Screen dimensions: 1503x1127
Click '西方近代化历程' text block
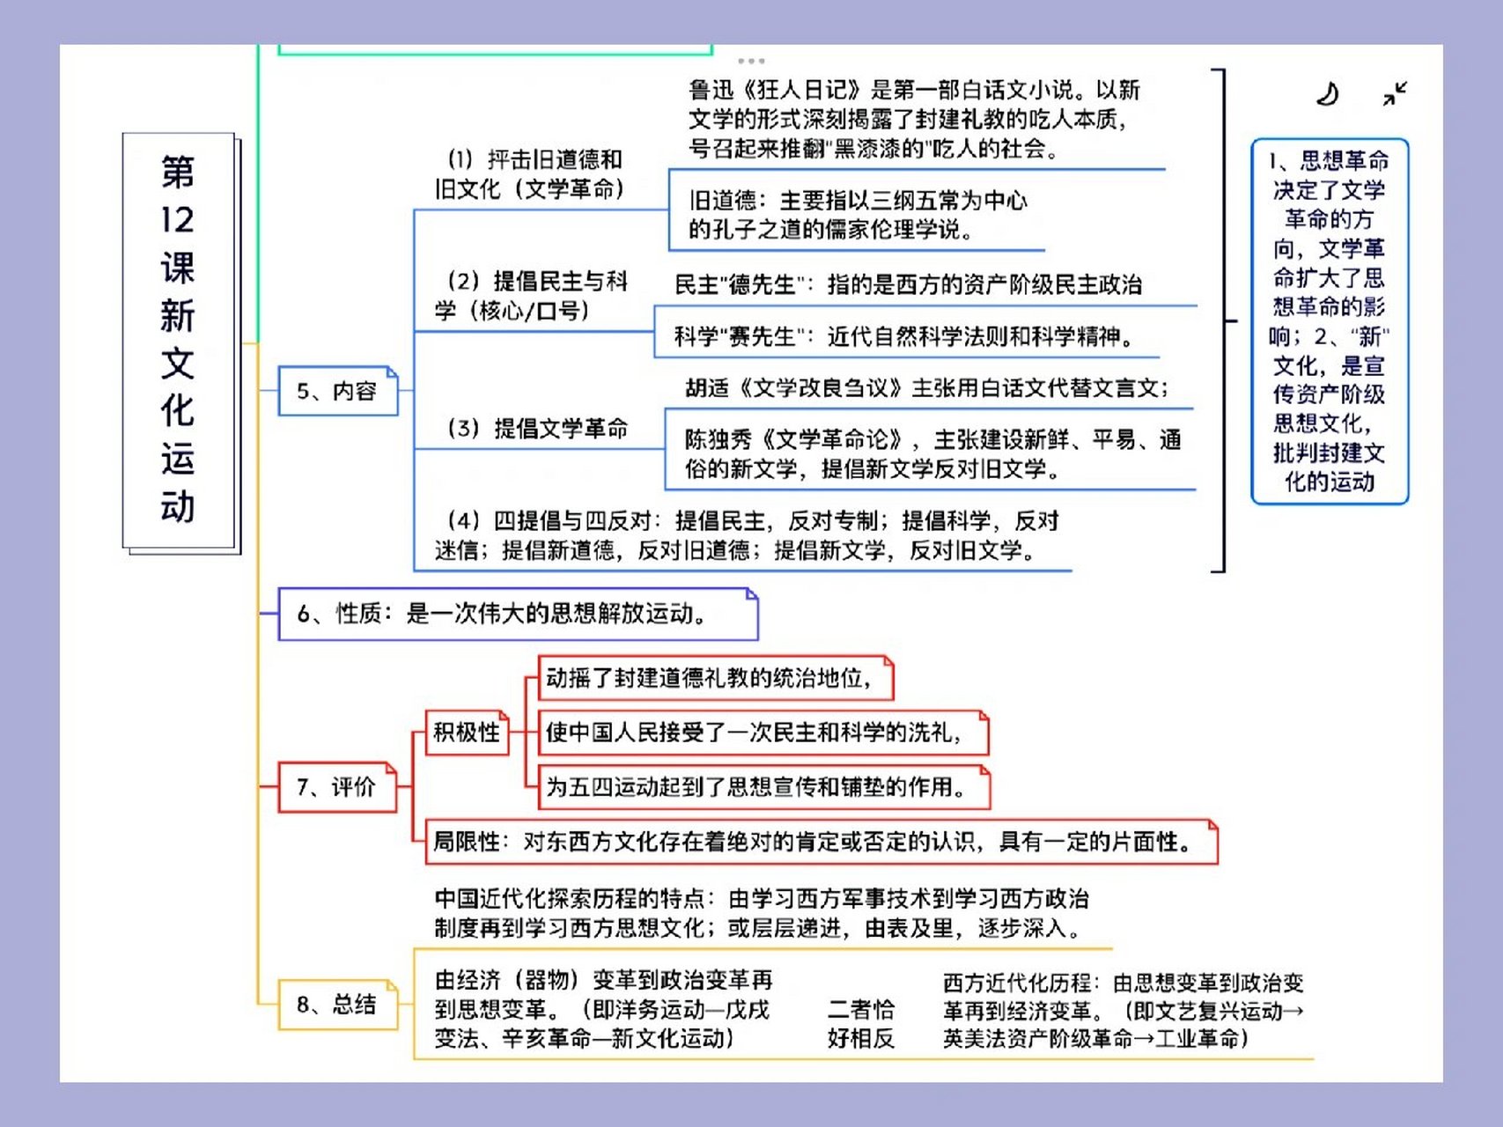1124,1011
